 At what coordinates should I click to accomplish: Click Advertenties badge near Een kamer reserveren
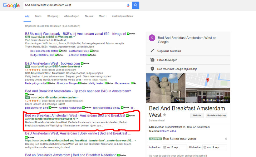[x=155, y=139]
